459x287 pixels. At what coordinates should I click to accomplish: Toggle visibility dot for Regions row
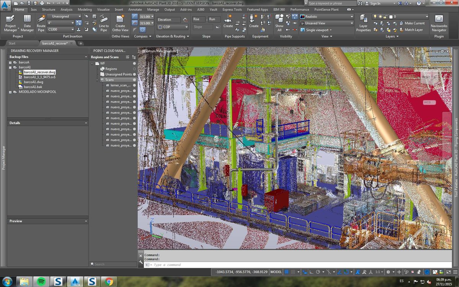point(134,69)
